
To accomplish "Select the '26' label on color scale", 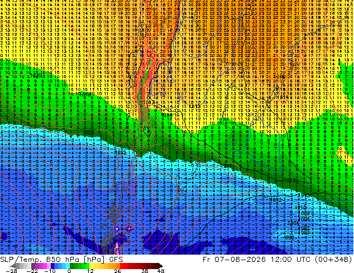I will [x=117, y=271].
